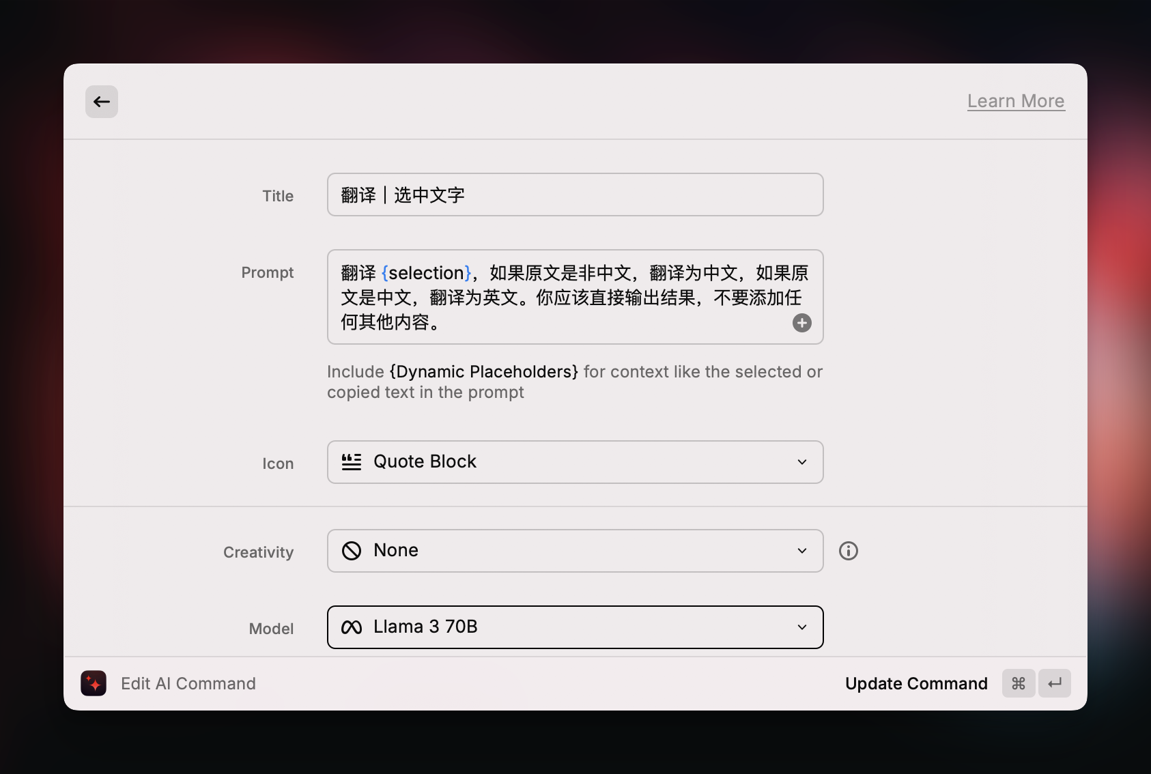Click the {selection} placeholder in the prompt

pos(426,272)
